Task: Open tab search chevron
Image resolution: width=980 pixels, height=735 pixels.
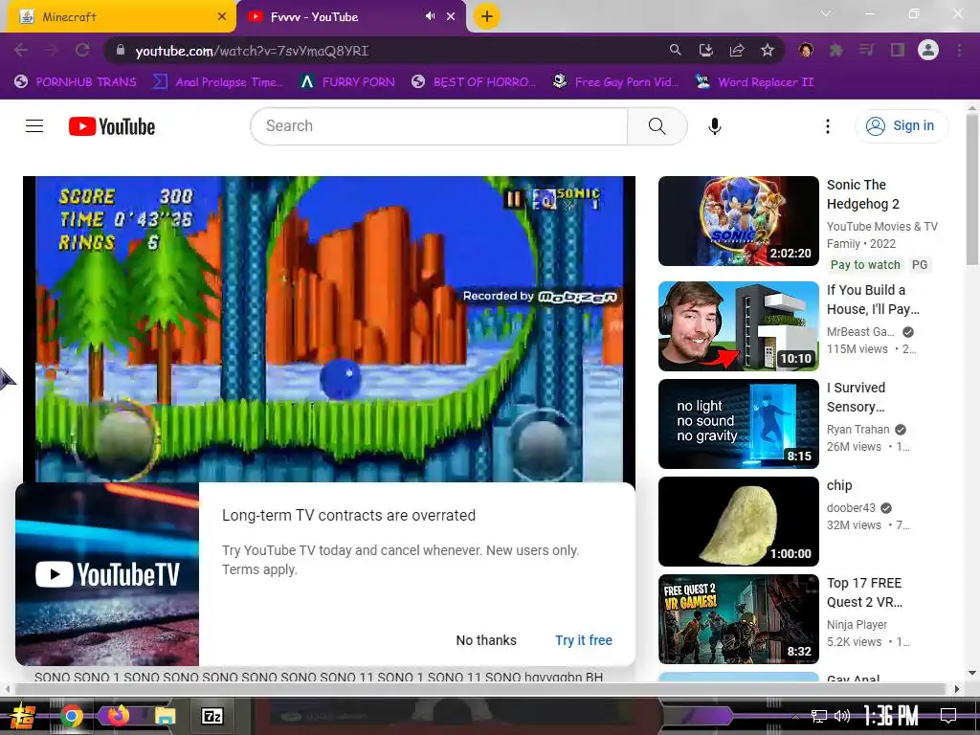Action: (x=826, y=13)
